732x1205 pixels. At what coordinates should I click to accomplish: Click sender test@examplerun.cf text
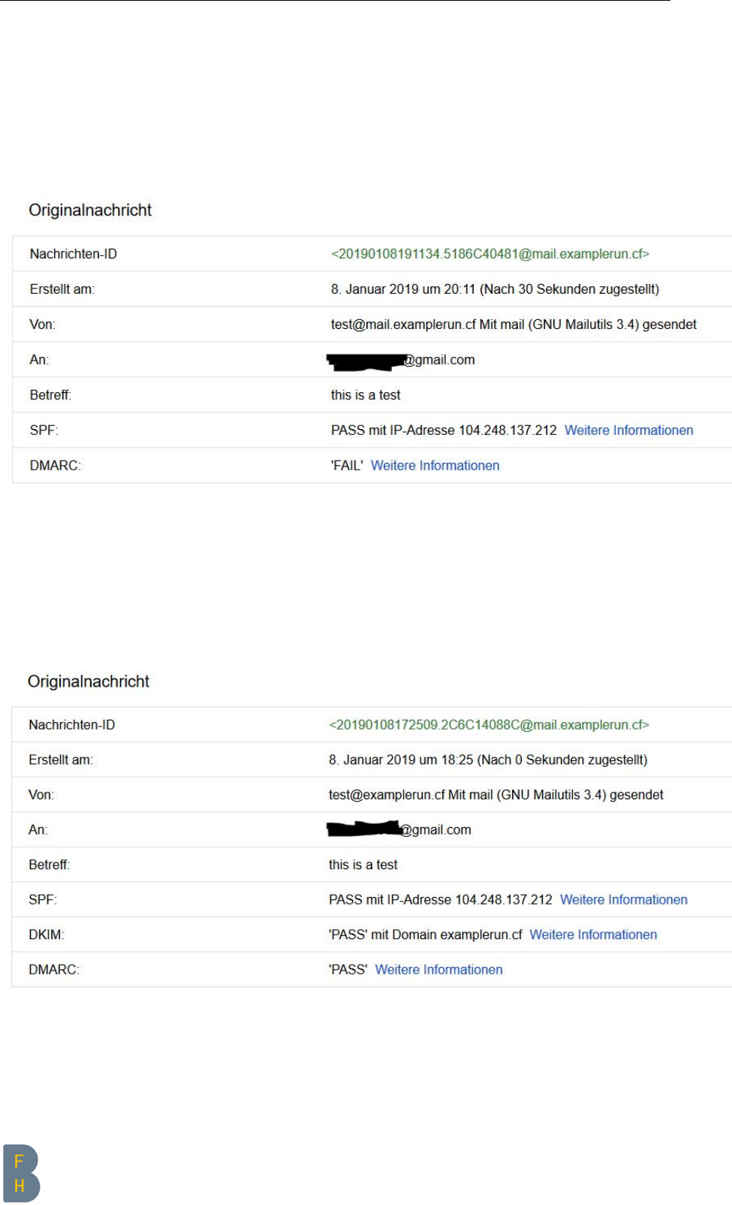[x=387, y=795]
